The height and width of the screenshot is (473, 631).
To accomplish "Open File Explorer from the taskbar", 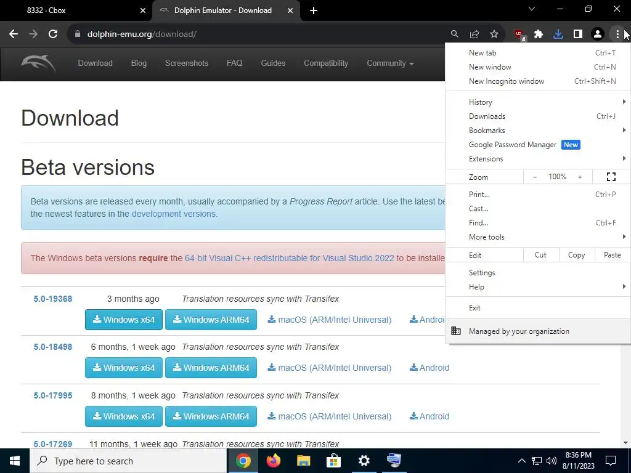I will [x=303, y=461].
